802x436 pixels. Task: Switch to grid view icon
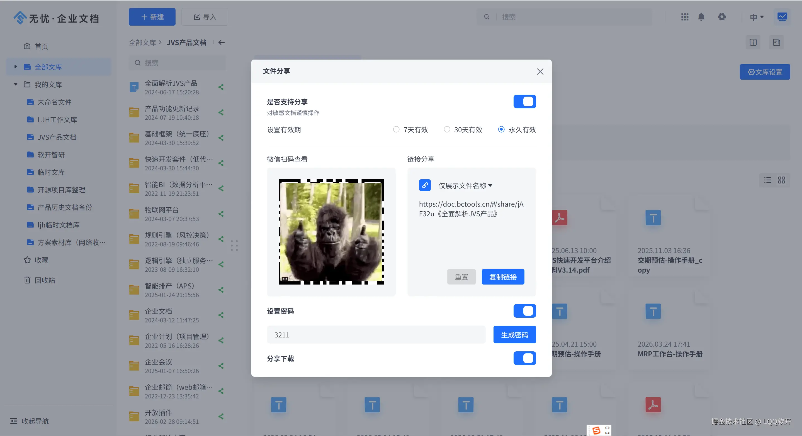[x=781, y=180]
